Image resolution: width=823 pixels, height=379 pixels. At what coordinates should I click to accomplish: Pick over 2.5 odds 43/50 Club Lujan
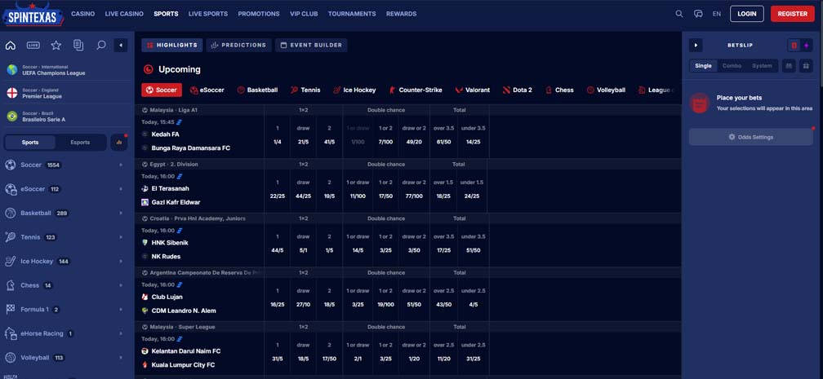(443, 304)
